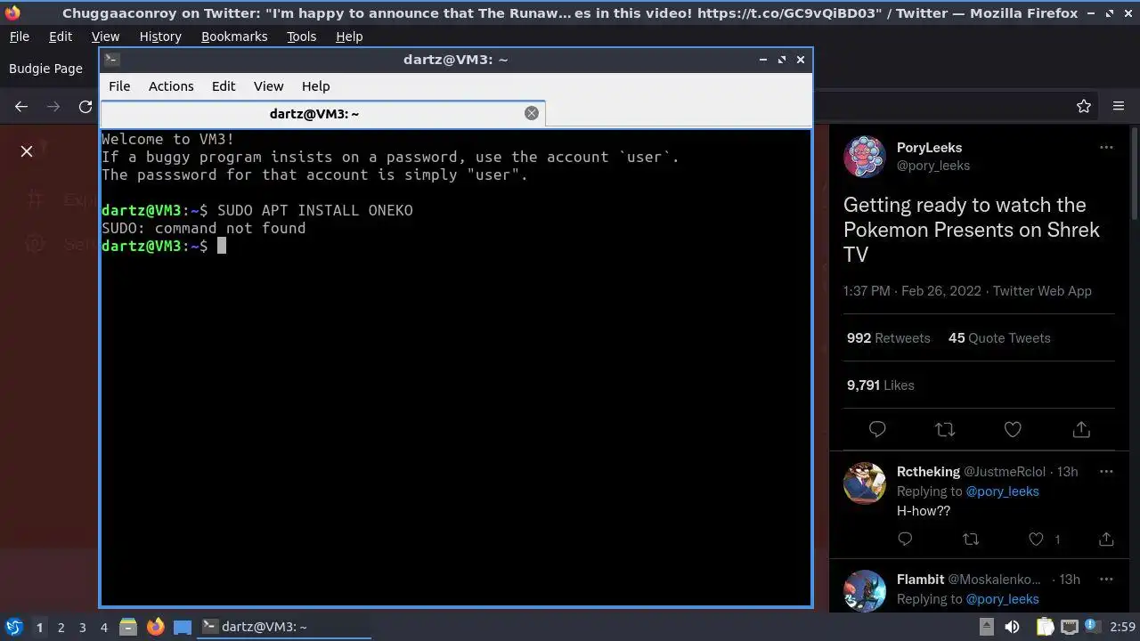Like the PoryLeeks tweet
This screenshot has width=1140, height=641.
[1013, 429]
